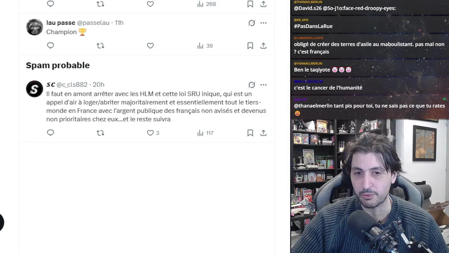Open Grok explain icon on lau passe tweet
449x253 pixels.
pyautogui.click(x=252, y=23)
